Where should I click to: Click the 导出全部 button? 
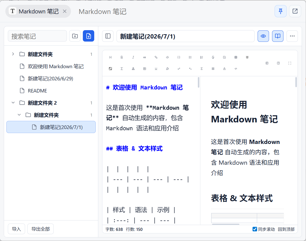point(41,229)
